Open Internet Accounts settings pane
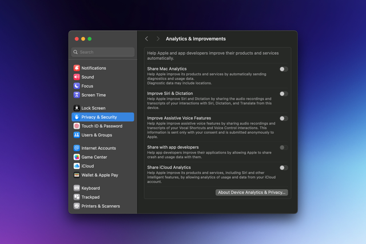Image resolution: width=366 pixels, height=244 pixels. [x=98, y=148]
